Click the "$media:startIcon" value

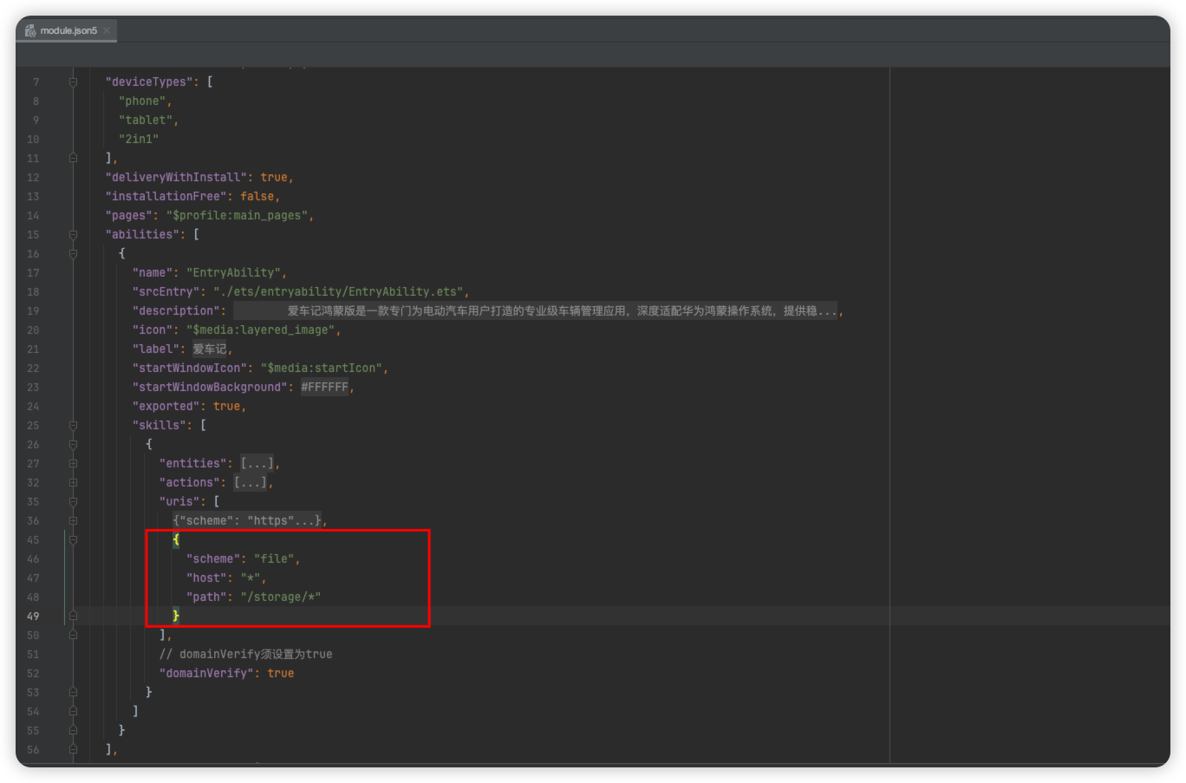[x=322, y=368]
